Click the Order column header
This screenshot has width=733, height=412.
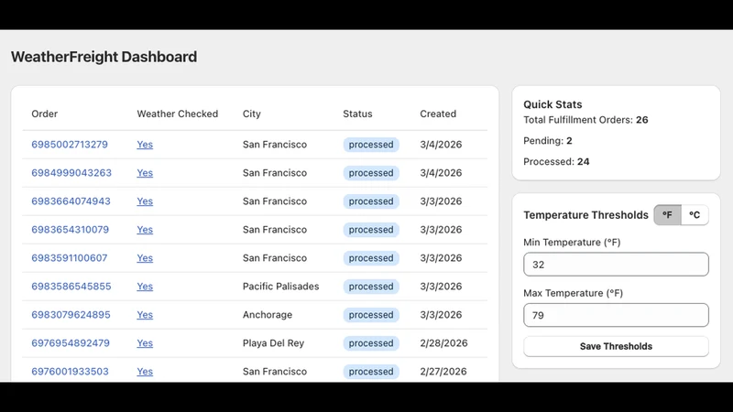pyautogui.click(x=44, y=114)
